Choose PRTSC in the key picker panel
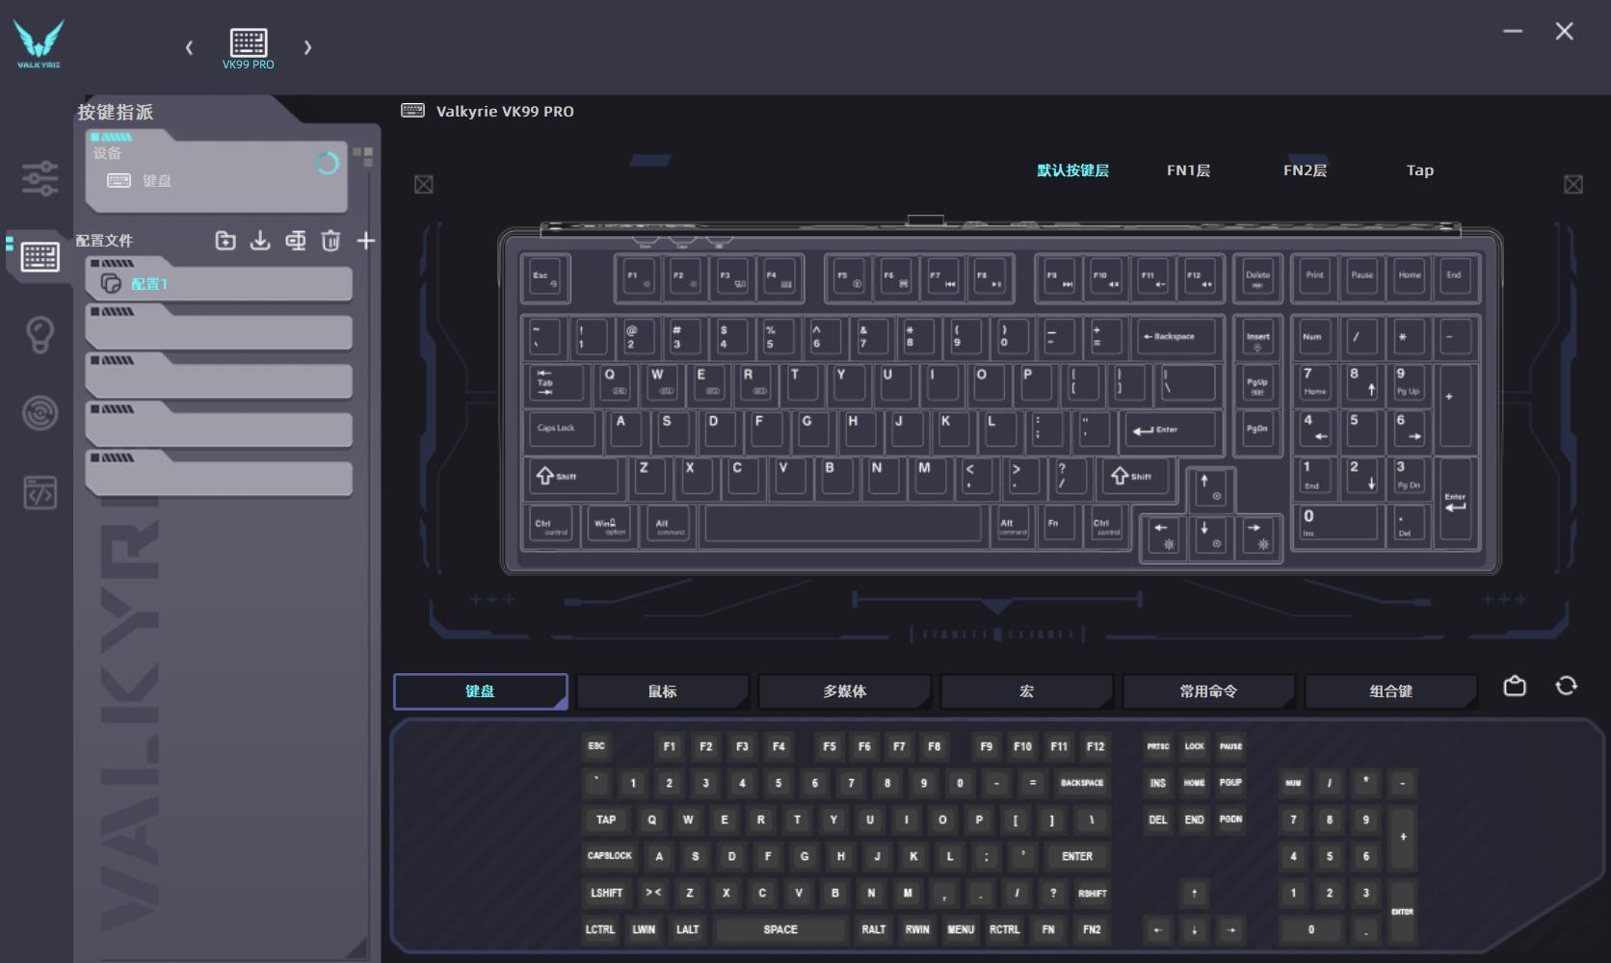 coord(1158,746)
